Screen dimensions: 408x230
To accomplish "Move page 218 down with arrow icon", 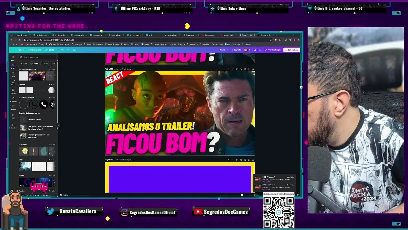I will [x=232, y=69].
